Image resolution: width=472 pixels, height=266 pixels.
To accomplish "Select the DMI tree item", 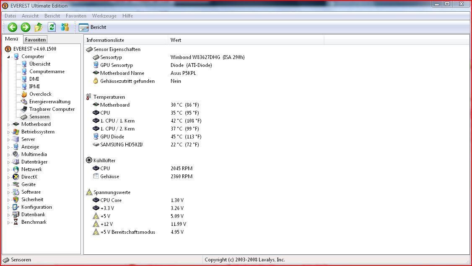I will click(x=34, y=79).
